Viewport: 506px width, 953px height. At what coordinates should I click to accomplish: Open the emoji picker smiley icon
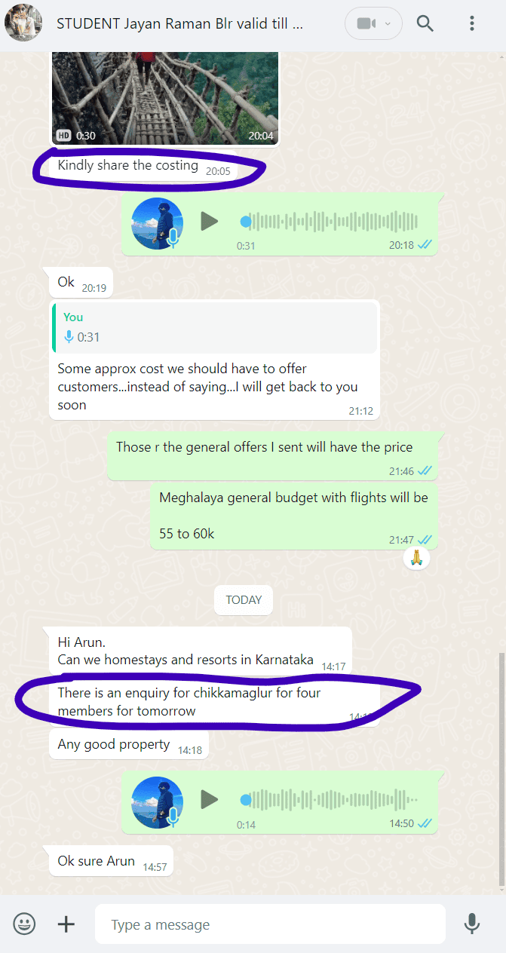click(x=25, y=924)
